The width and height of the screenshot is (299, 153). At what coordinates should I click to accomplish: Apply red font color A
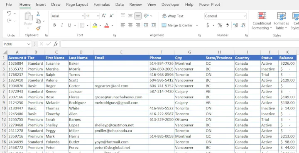[x=107, y=25]
